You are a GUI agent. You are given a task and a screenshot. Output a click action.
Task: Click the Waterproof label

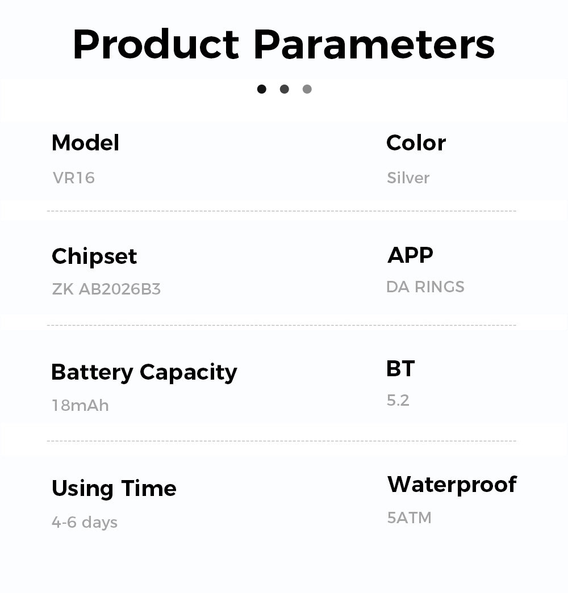tap(452, 485)
